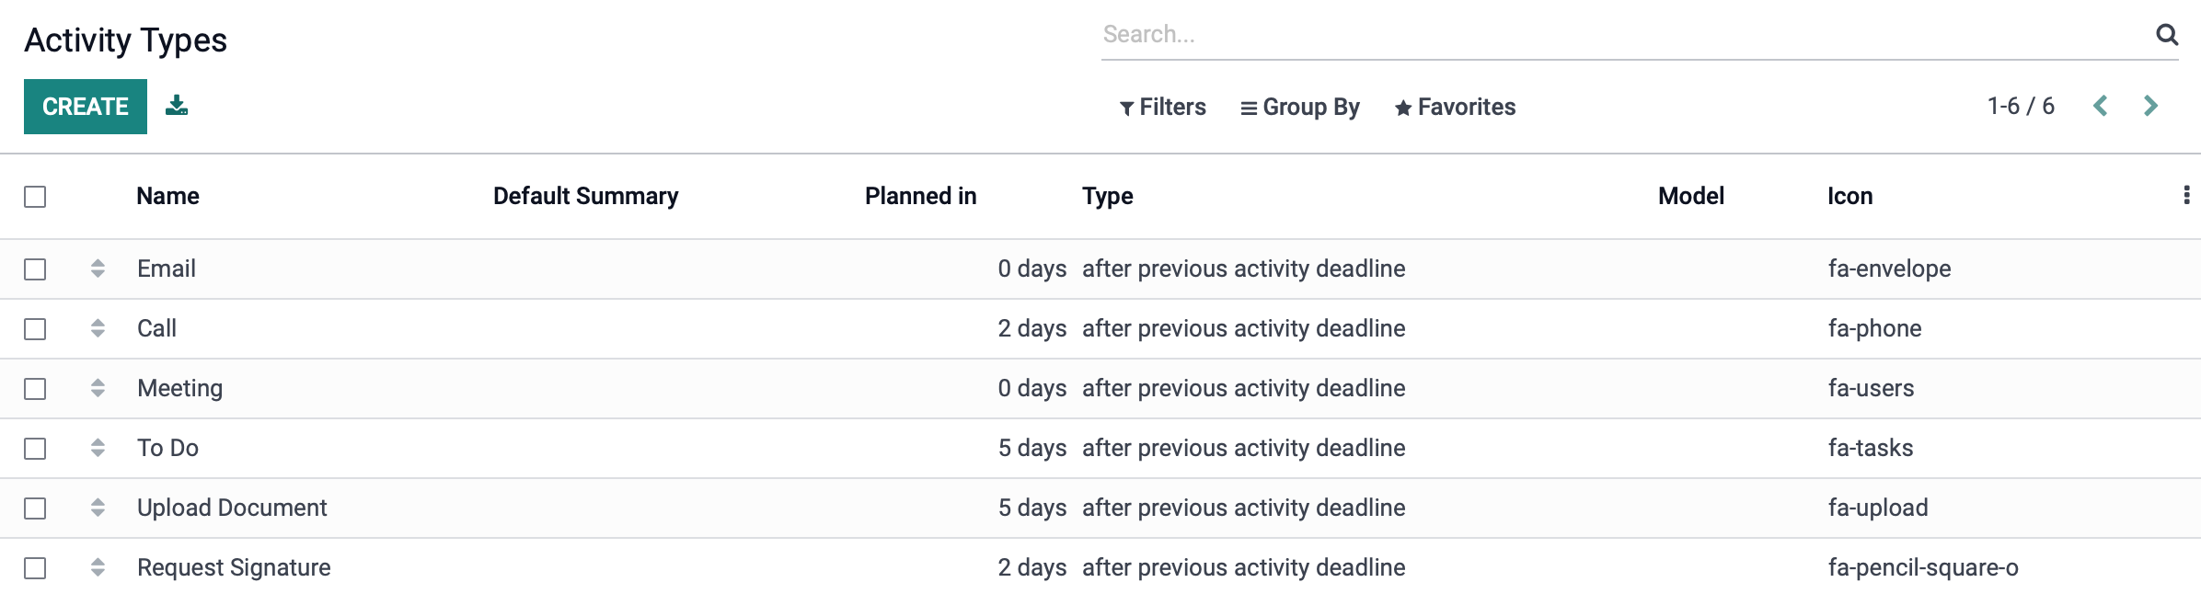Click drag handle for Call row
The height and width of the screenshot is (594, 2201).
(x=98, y=328)
